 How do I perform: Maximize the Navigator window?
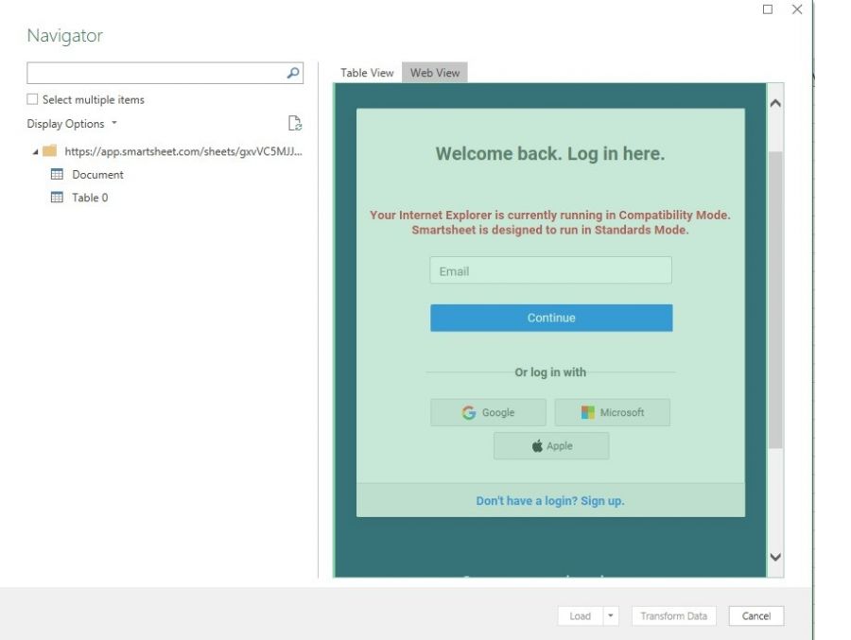[x=768, y=9]
